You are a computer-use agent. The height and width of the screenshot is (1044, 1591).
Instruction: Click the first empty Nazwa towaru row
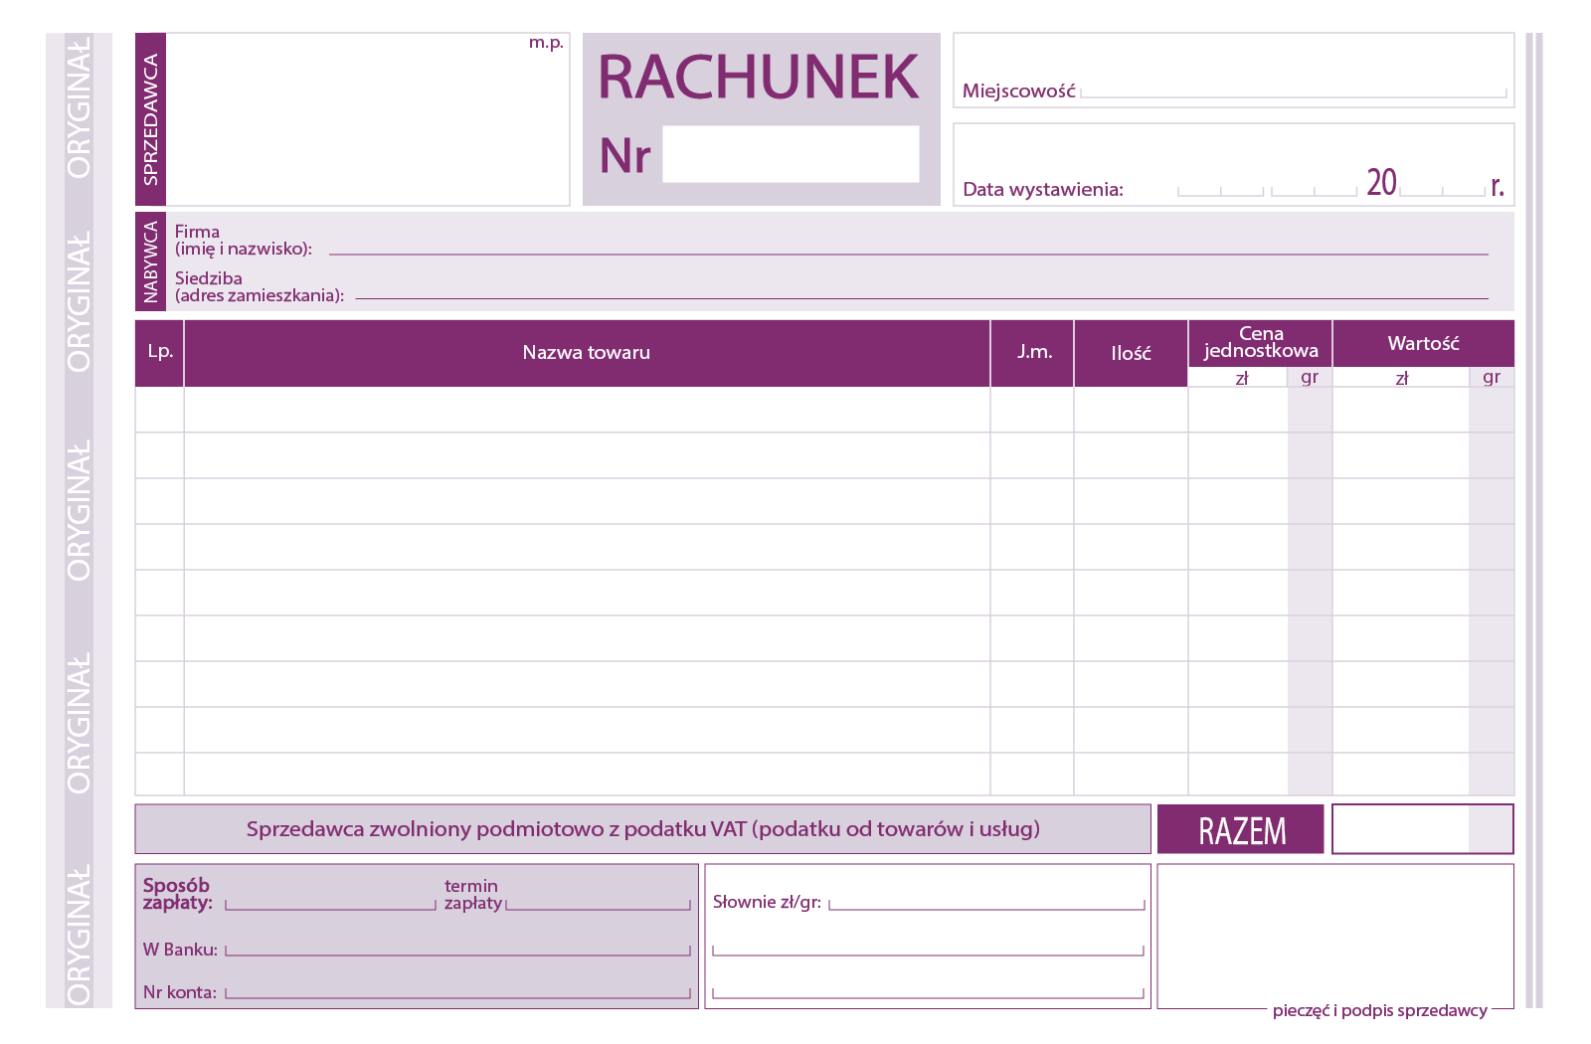coord(587,410)
